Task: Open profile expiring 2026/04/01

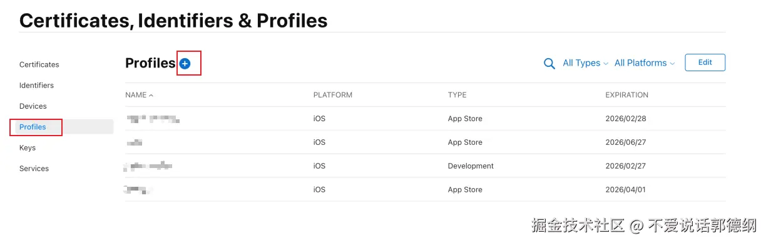Action: click(x=425, y=190)
